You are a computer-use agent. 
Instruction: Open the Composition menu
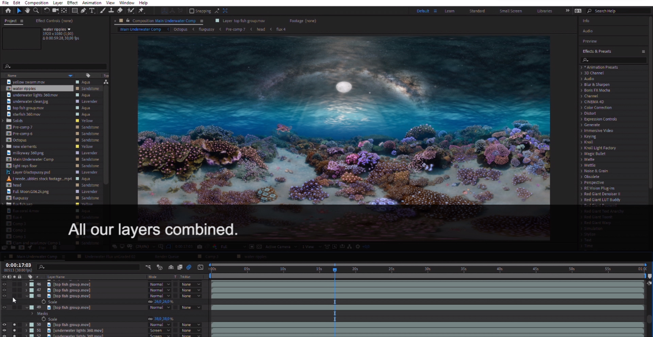(x=36, y=3)
